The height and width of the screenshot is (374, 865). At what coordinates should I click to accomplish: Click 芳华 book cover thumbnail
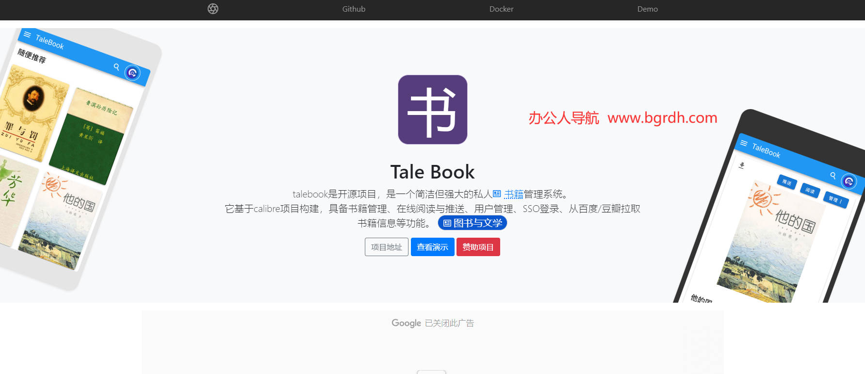click(x=15, y=201)
